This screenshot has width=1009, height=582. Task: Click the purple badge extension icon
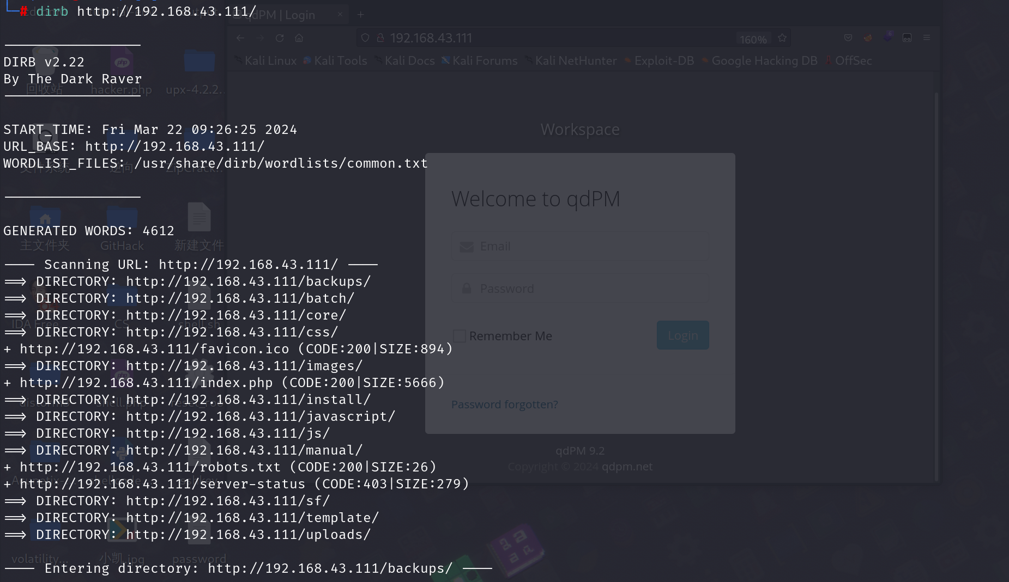(887, 38)
